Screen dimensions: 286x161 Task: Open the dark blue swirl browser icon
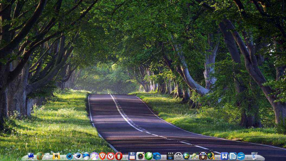coord(69,156)
